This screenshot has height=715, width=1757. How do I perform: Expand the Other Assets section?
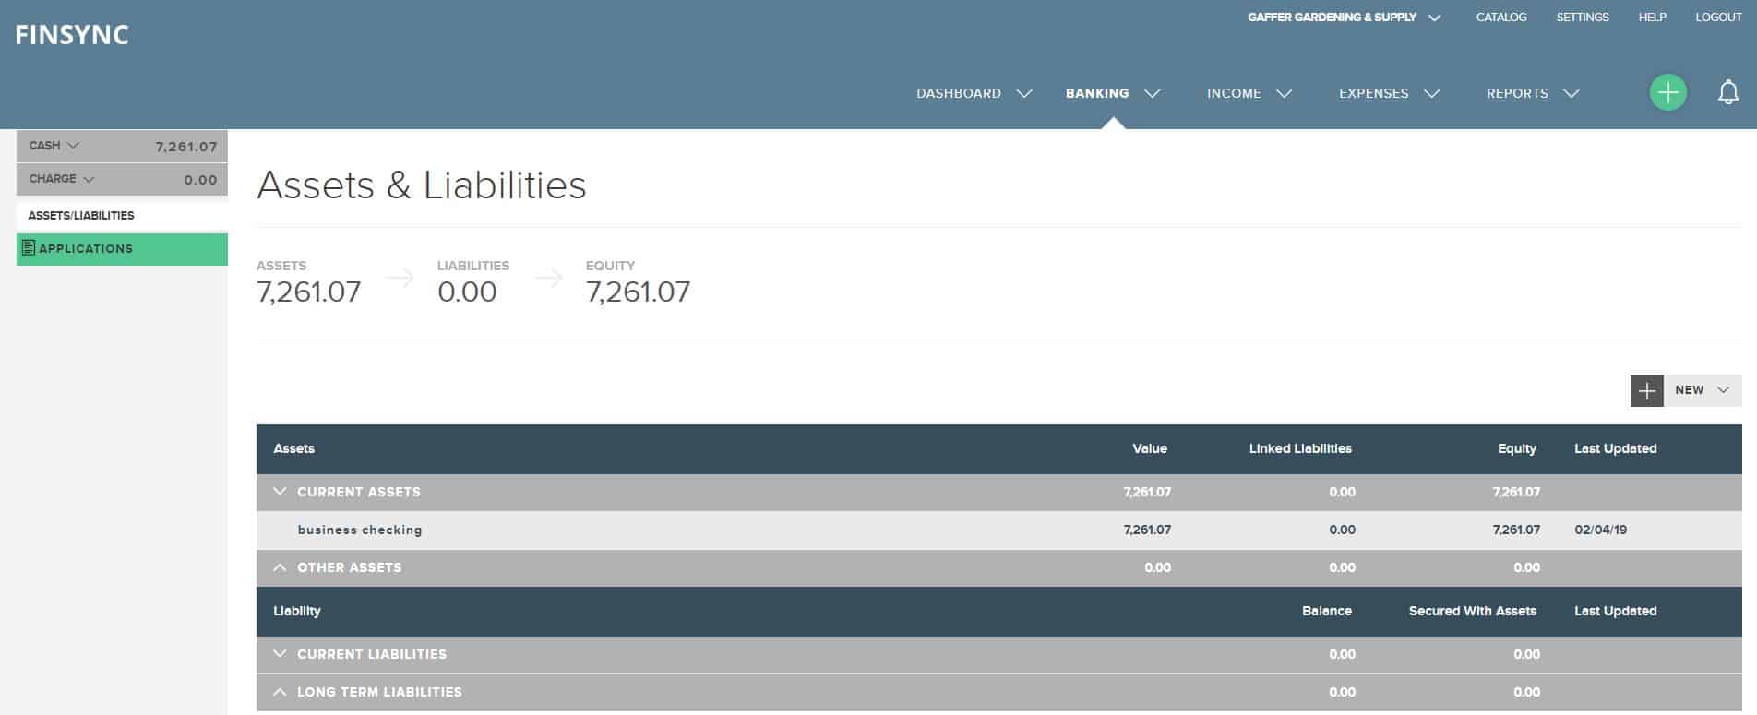point(280,567)
